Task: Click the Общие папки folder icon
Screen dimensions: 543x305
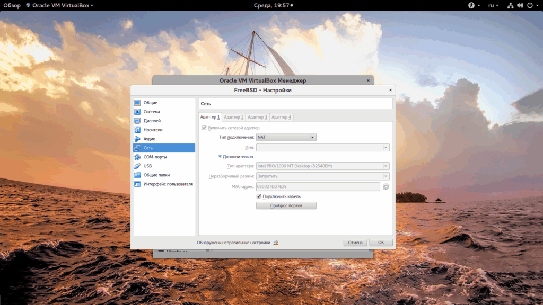Action: click(137, 175)
